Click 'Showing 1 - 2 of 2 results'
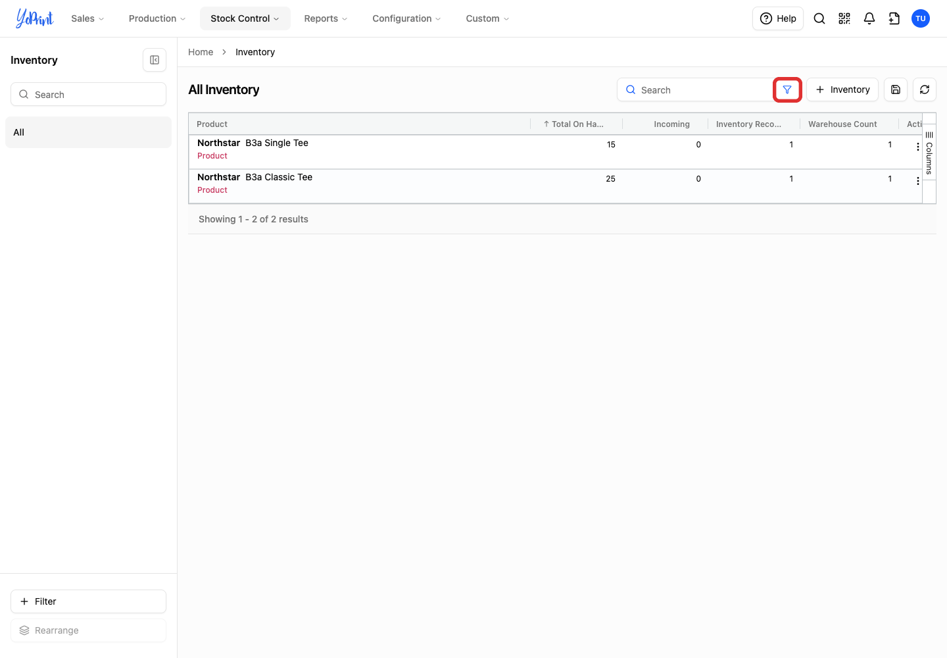 tap(253, 219)
